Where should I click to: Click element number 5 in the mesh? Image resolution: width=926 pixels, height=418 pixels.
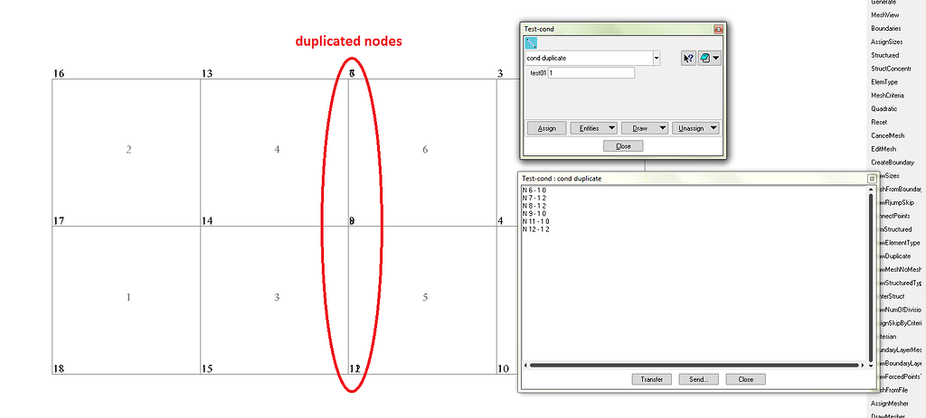coord(425,297)
